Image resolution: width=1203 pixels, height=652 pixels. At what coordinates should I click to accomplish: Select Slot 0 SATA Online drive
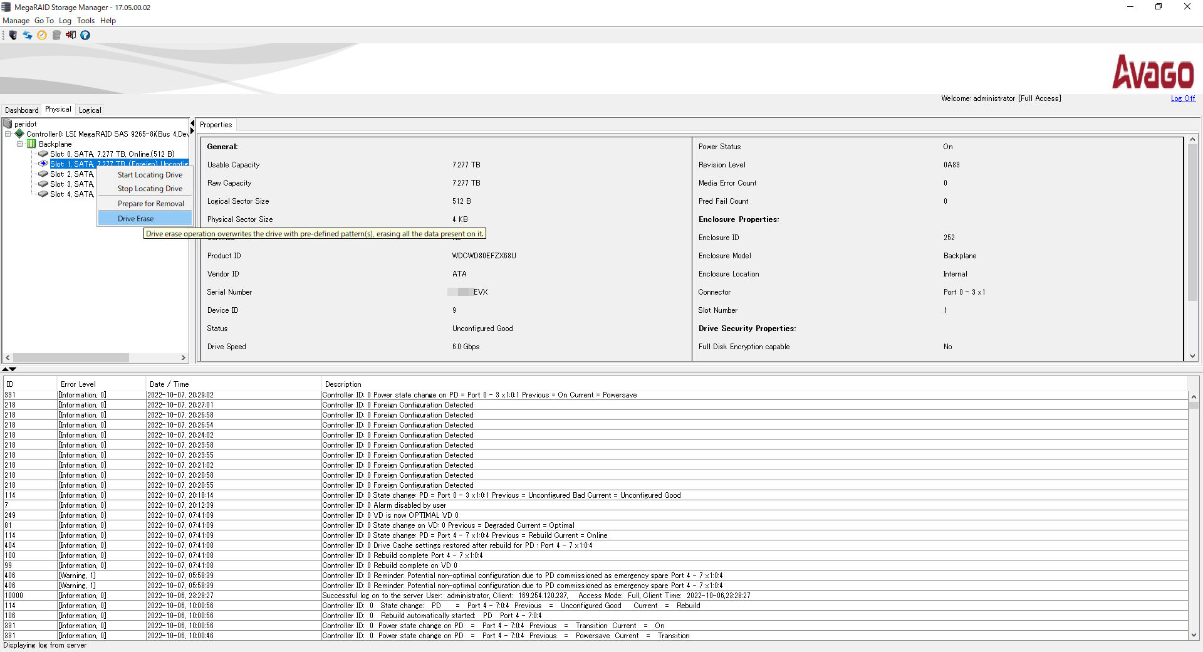pyautogui.click(x=112, y=154)
